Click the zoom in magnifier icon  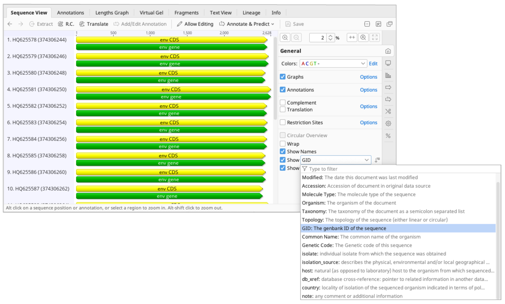pyautogui.click(x=285, y=38)
